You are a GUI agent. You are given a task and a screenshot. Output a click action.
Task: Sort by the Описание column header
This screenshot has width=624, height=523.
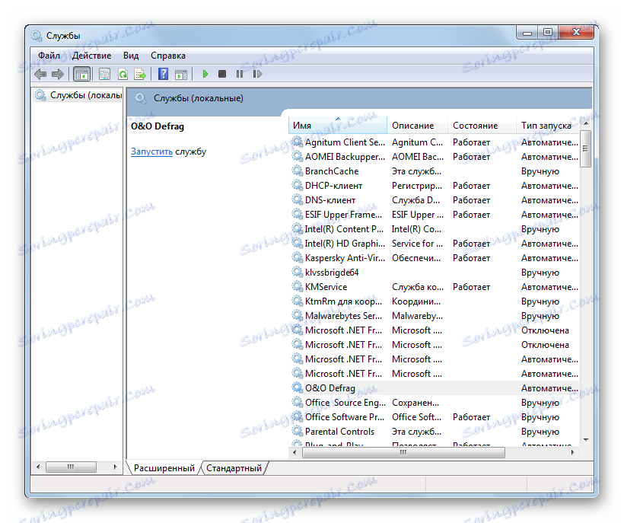pyautogui.click(x=417, y=126)
